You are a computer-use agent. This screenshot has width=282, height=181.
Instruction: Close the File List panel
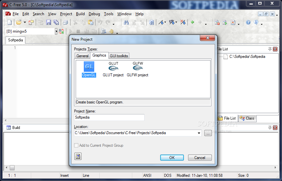(275, 49)
